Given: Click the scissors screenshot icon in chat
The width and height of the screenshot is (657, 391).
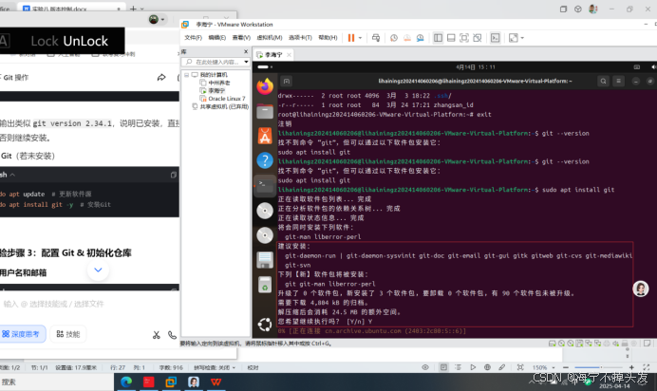Looking at the screenshot, I should point(157,335).
